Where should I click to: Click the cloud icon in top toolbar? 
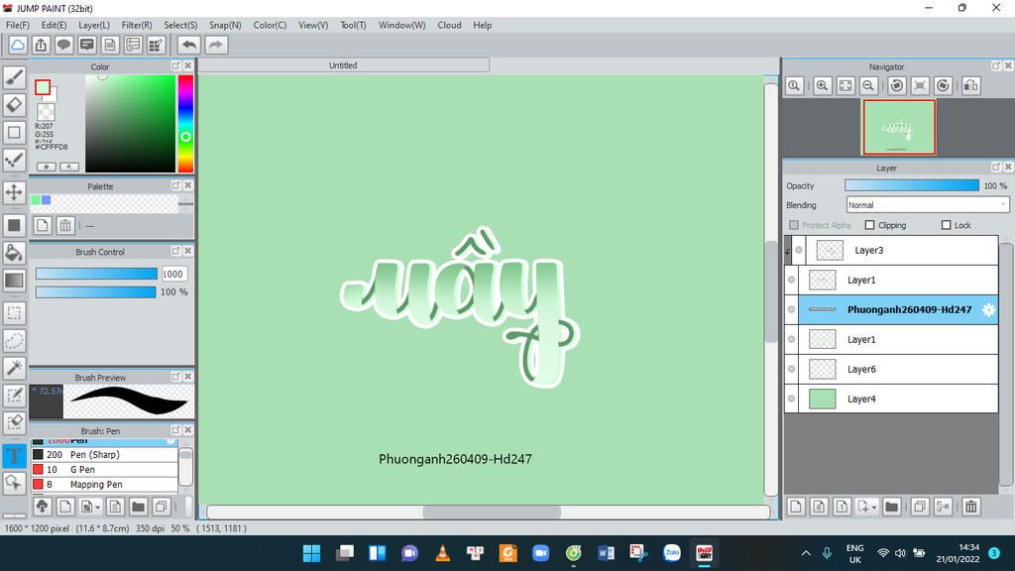coord(18,45)
